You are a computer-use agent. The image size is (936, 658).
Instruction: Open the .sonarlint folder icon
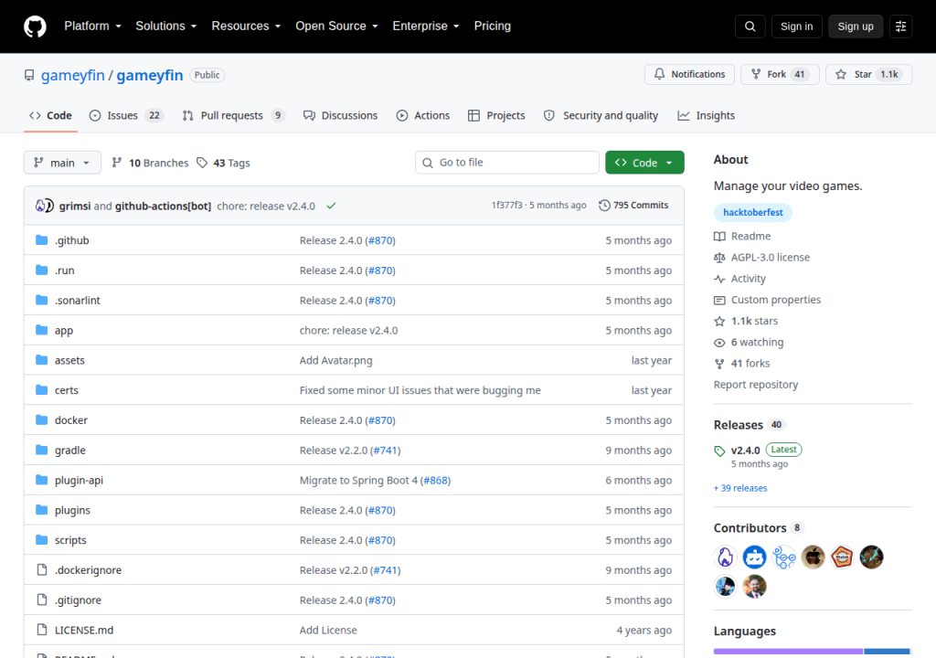(42, 300)
